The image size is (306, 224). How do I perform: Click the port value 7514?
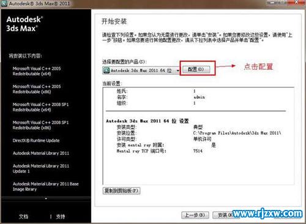(198, 151)
